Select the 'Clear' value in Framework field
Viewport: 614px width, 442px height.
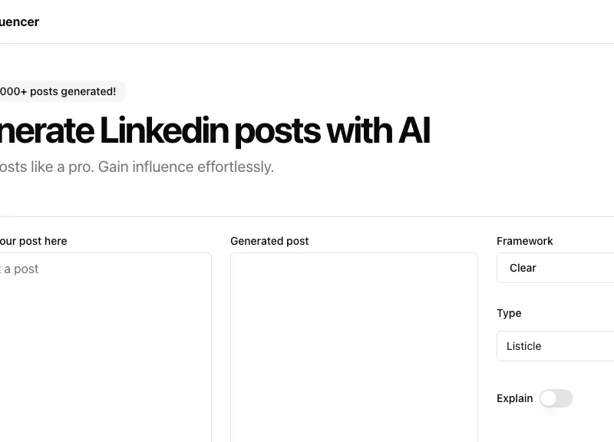pyautogui.click(x=523, y=268)
